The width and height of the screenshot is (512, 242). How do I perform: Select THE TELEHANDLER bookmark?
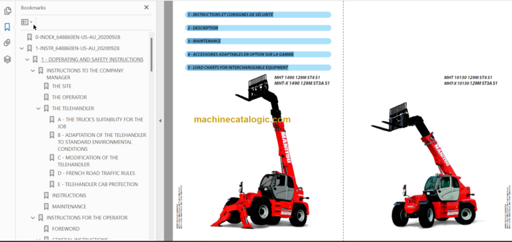point(73,108)
